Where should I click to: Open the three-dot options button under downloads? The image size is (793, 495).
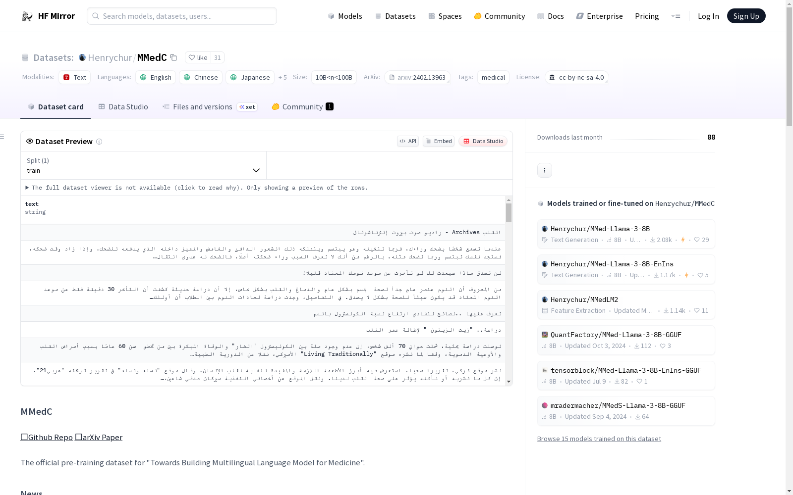[545, 170]
